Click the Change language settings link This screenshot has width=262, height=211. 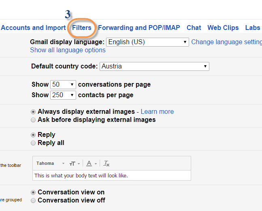pos(226,42)
